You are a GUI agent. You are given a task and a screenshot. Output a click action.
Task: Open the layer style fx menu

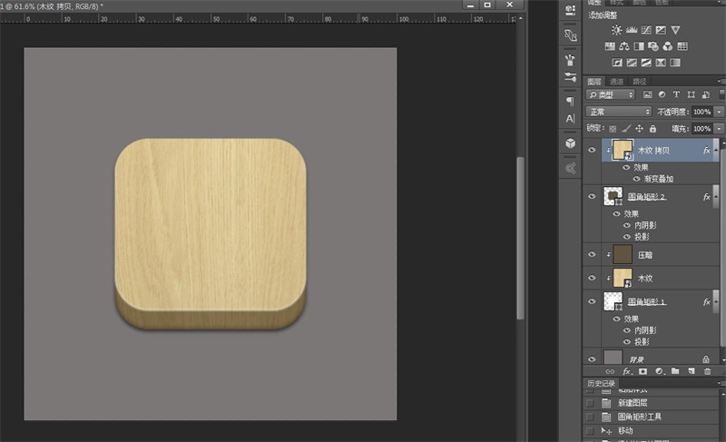[x=626, y=371]
